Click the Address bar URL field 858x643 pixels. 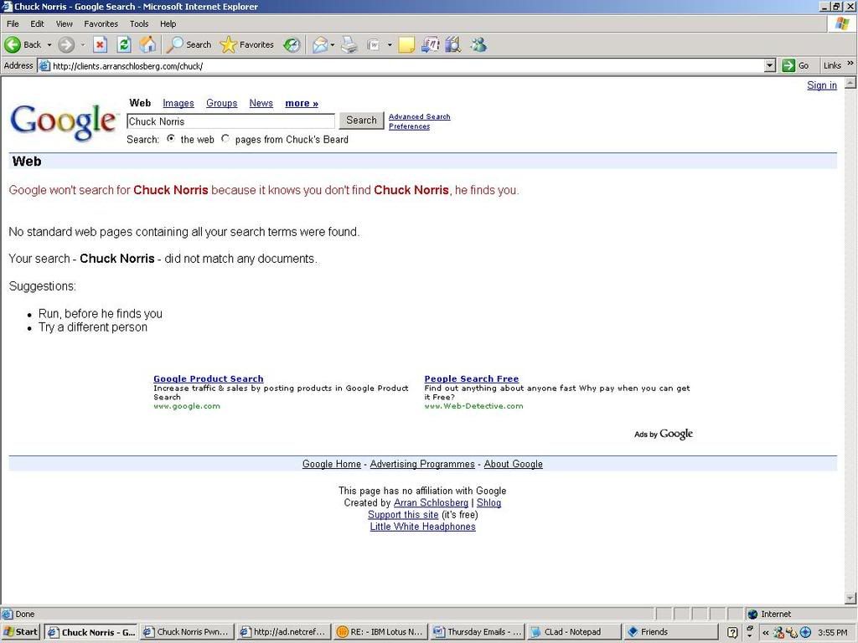(408, 66)
